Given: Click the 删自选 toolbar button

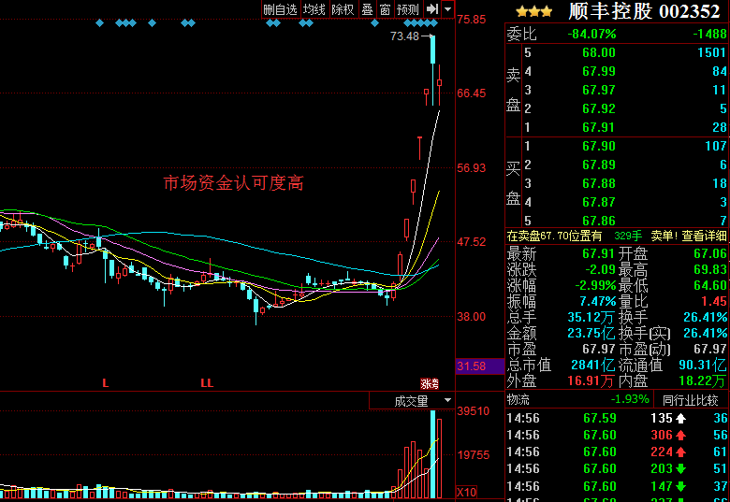Looking at the screenshot, I should click(280, 9).
